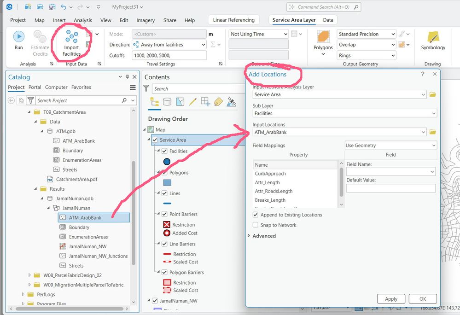Open the Direction dropdown Away from facilities
460x315 pixels.
pyautogui.click(x=169, y=45)
